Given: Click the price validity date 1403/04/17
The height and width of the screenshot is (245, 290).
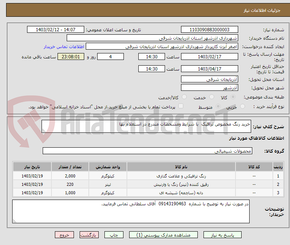Looking at the screenshot, I should pos(209,69).
